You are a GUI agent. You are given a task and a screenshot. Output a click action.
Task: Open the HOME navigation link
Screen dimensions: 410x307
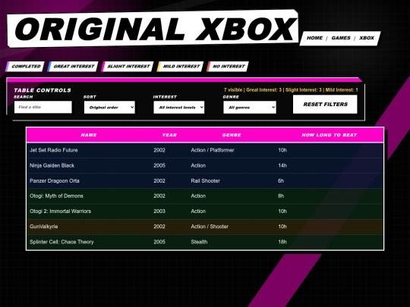coord(314,38)
